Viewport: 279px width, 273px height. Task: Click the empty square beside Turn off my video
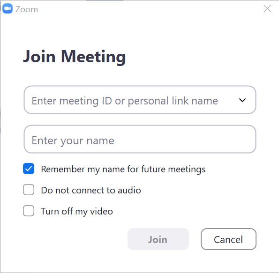(x=29, y=211)
